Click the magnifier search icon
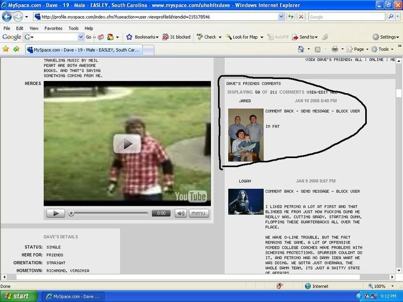 click(x=391, y=17)
